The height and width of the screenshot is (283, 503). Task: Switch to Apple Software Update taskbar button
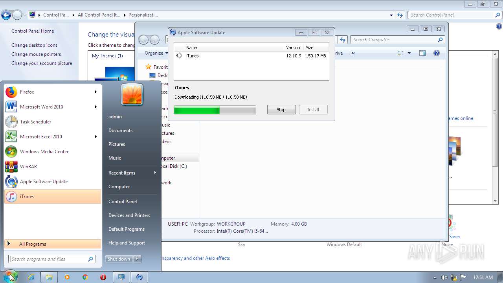pyautogui.click(x=140, y=277)
